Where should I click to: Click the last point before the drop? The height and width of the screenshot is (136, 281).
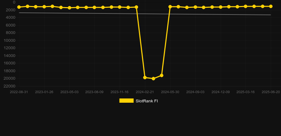136,7
